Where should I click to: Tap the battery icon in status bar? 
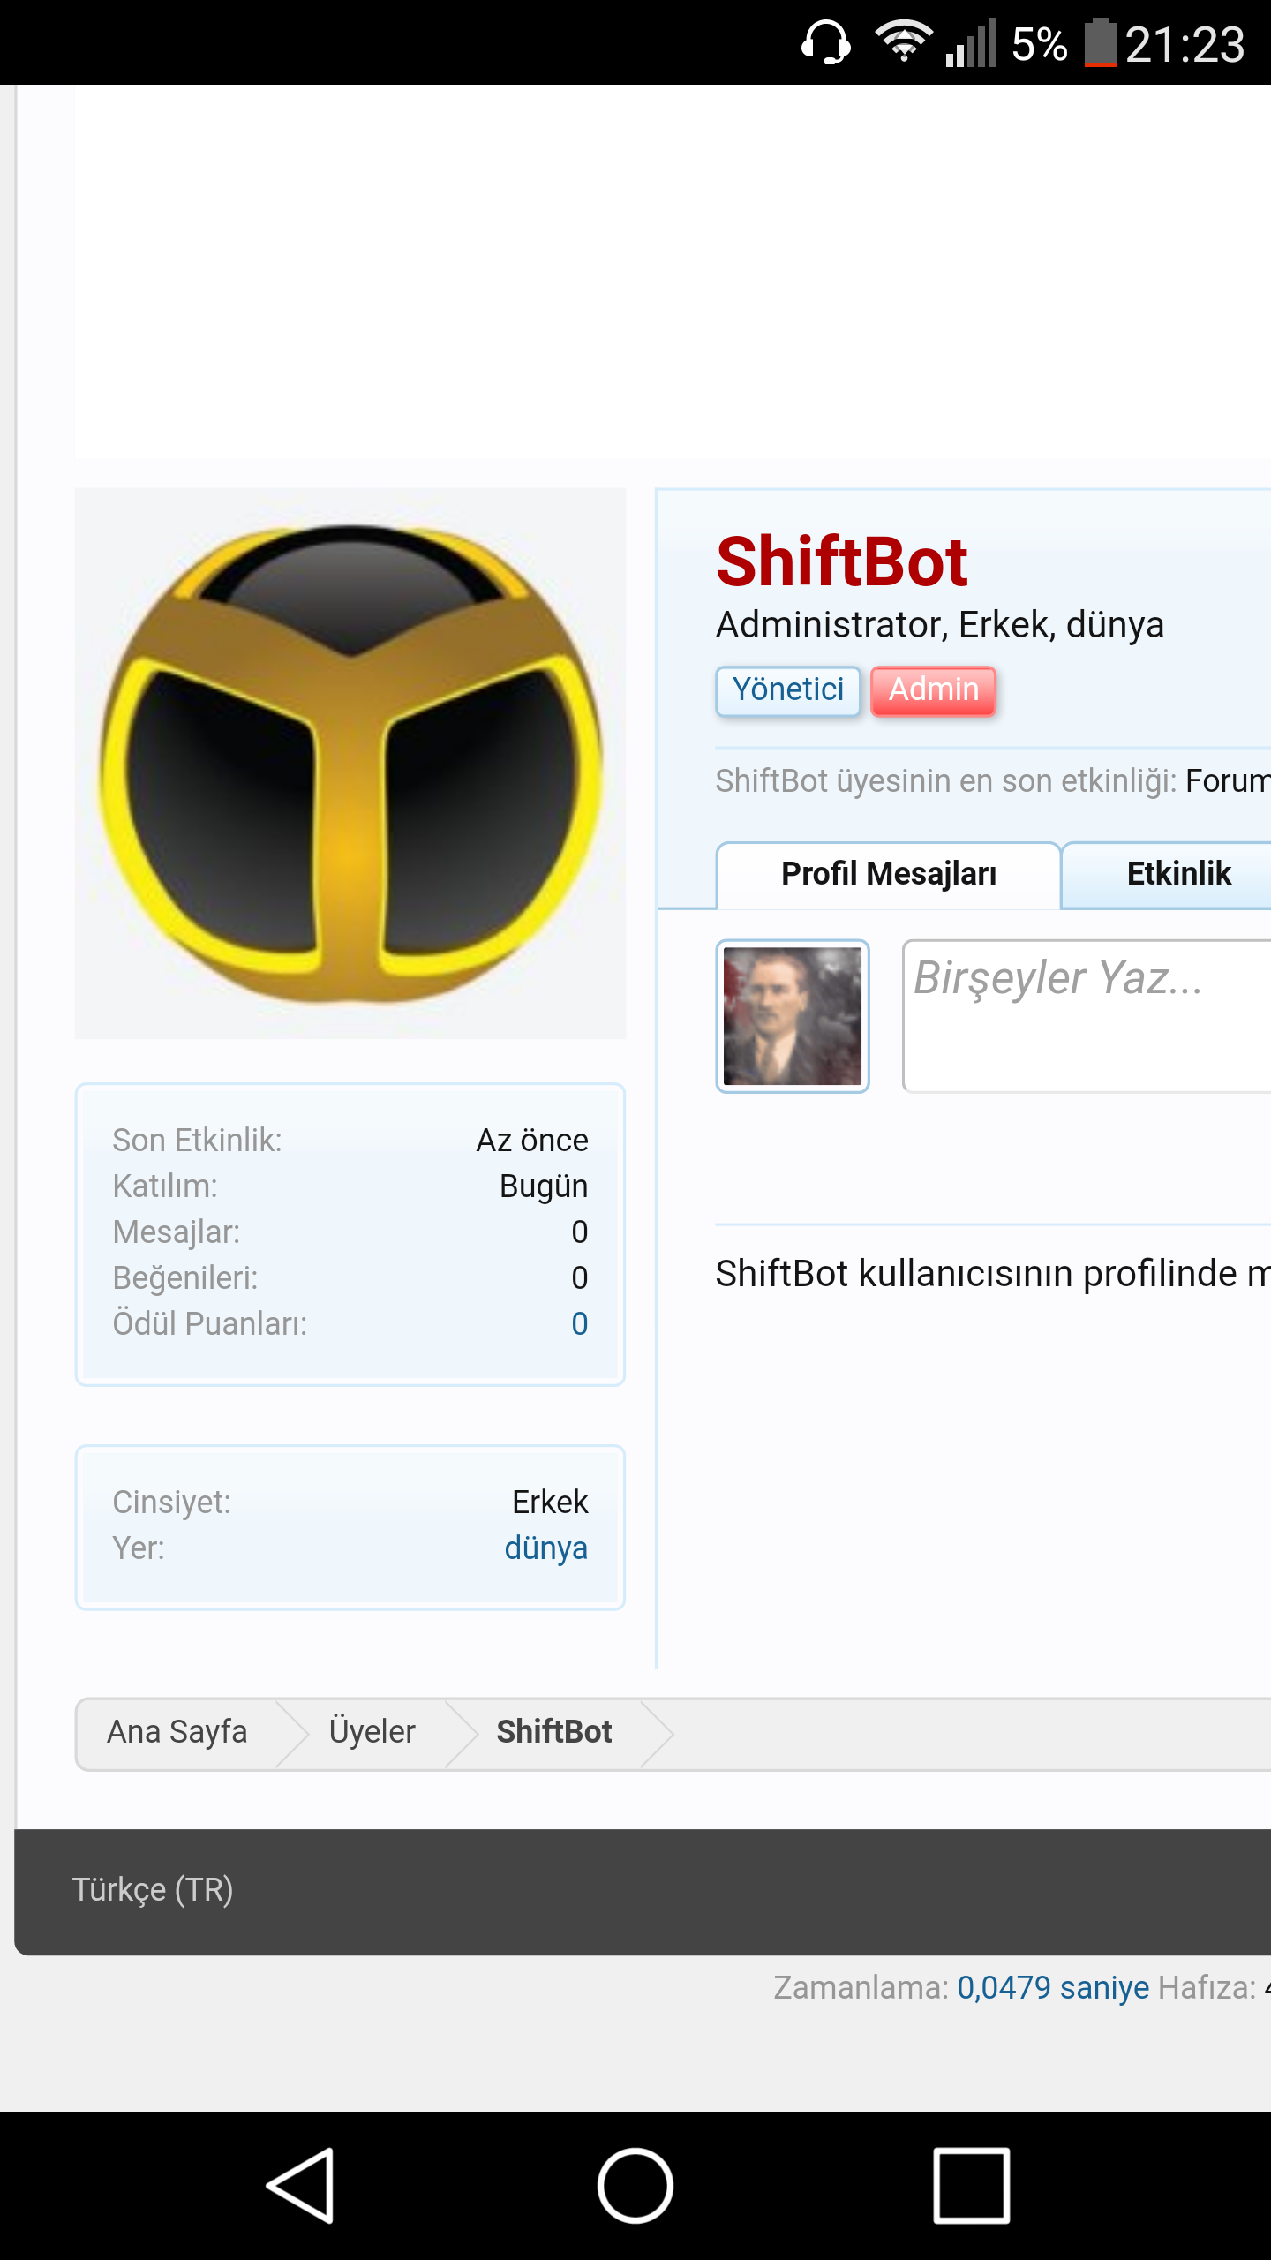pyautogui.click(x=1100, y=42)
